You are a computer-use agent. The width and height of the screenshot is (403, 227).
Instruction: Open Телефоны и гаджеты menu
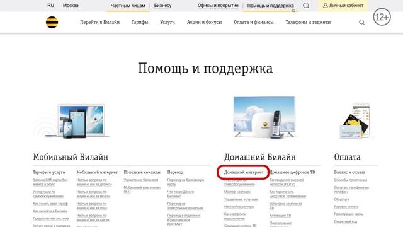click(x=308, y=23)
